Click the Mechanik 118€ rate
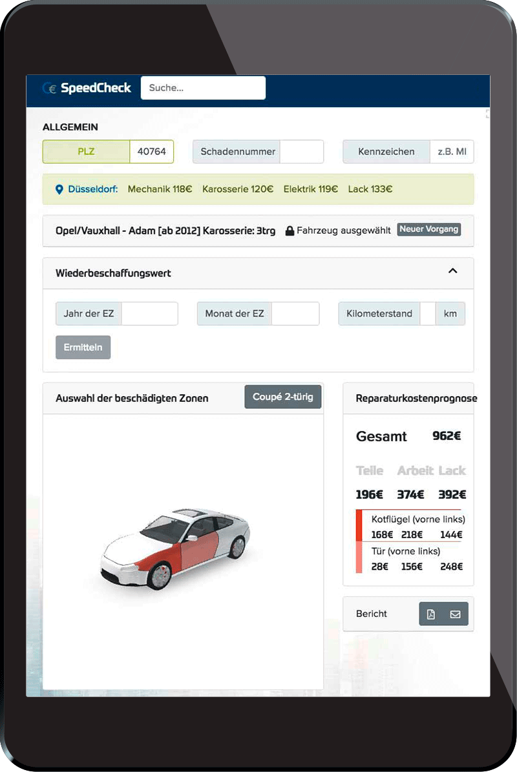Image resolution: width=517 pixels, height=772 pixels. coord(160,189)
